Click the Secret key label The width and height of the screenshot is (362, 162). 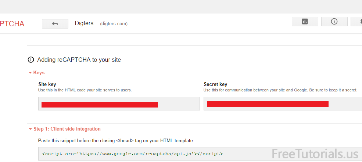pyautogui.click(x=215, y=84)
